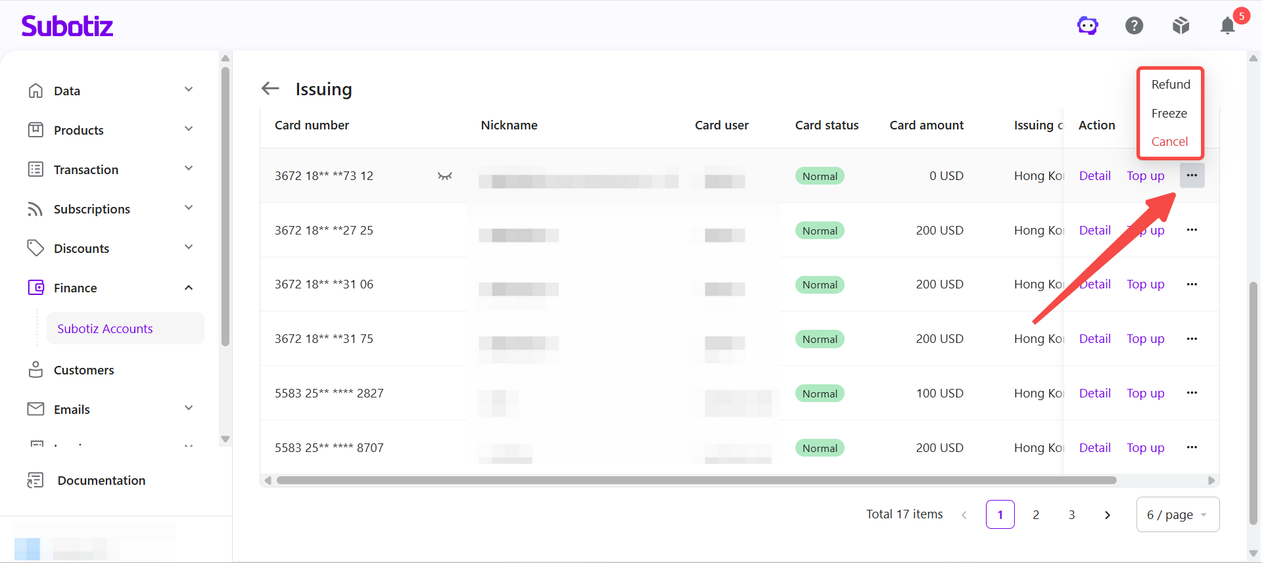Click the Card status column header
1262x563 pixels.
827,125
